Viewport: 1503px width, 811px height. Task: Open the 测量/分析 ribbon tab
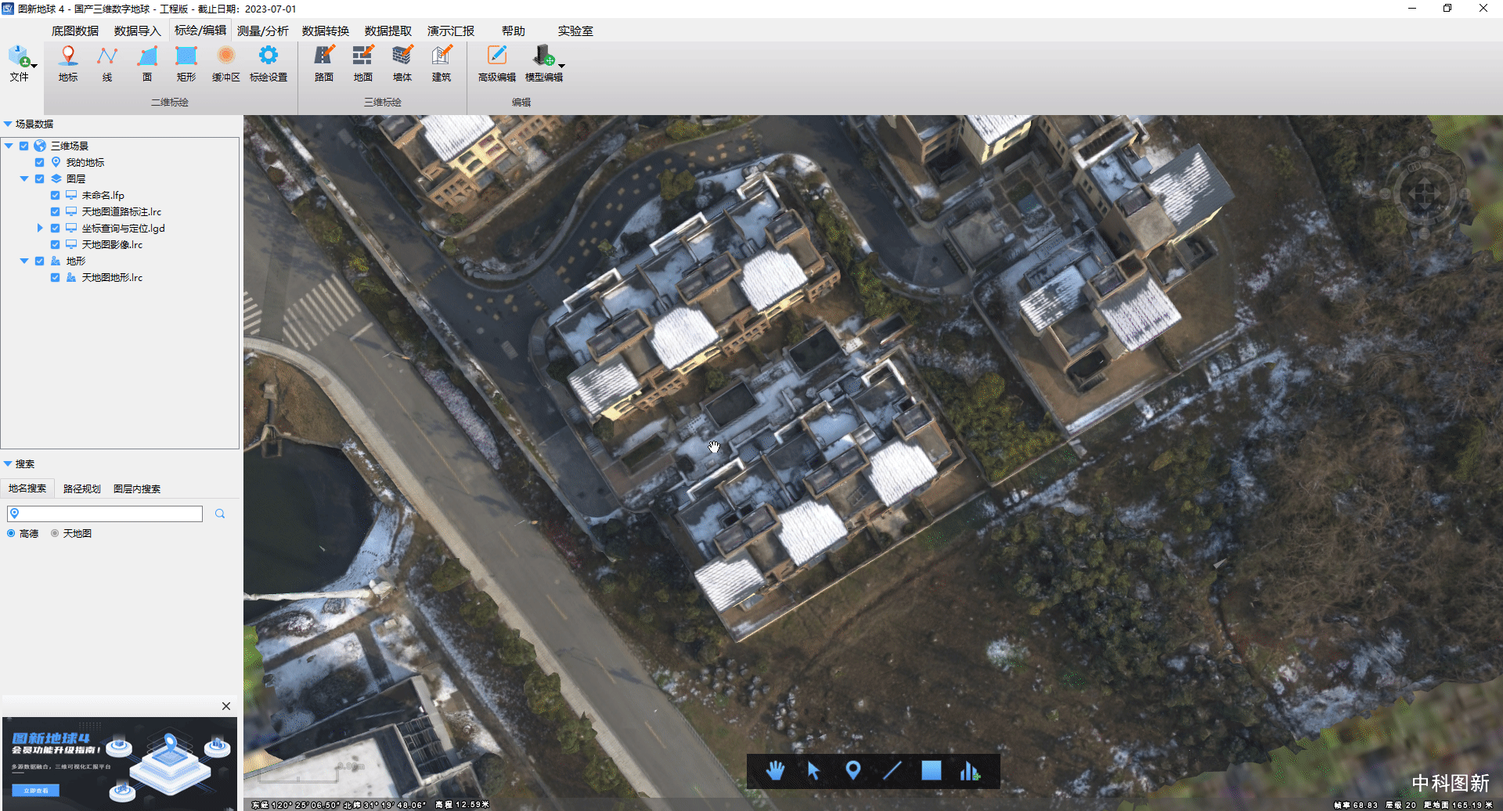[x=262, y=31]
